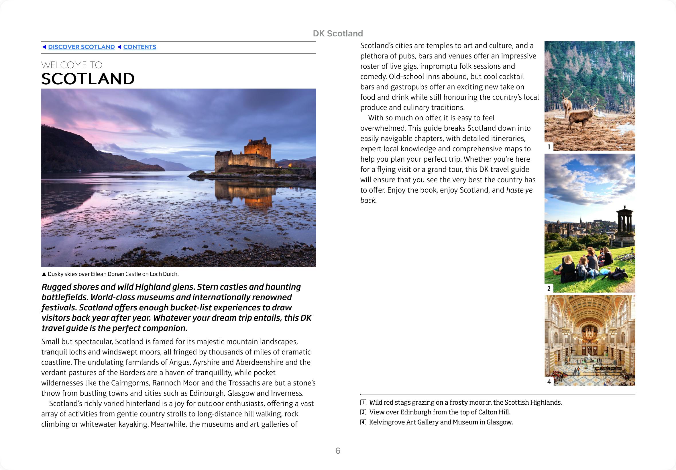
Task: Click the SCOTLAND main heading
Action: tap(88, 79)
